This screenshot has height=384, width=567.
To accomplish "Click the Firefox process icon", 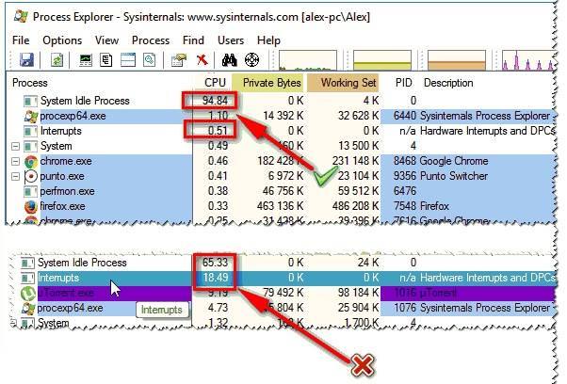I will coord(31,207).
